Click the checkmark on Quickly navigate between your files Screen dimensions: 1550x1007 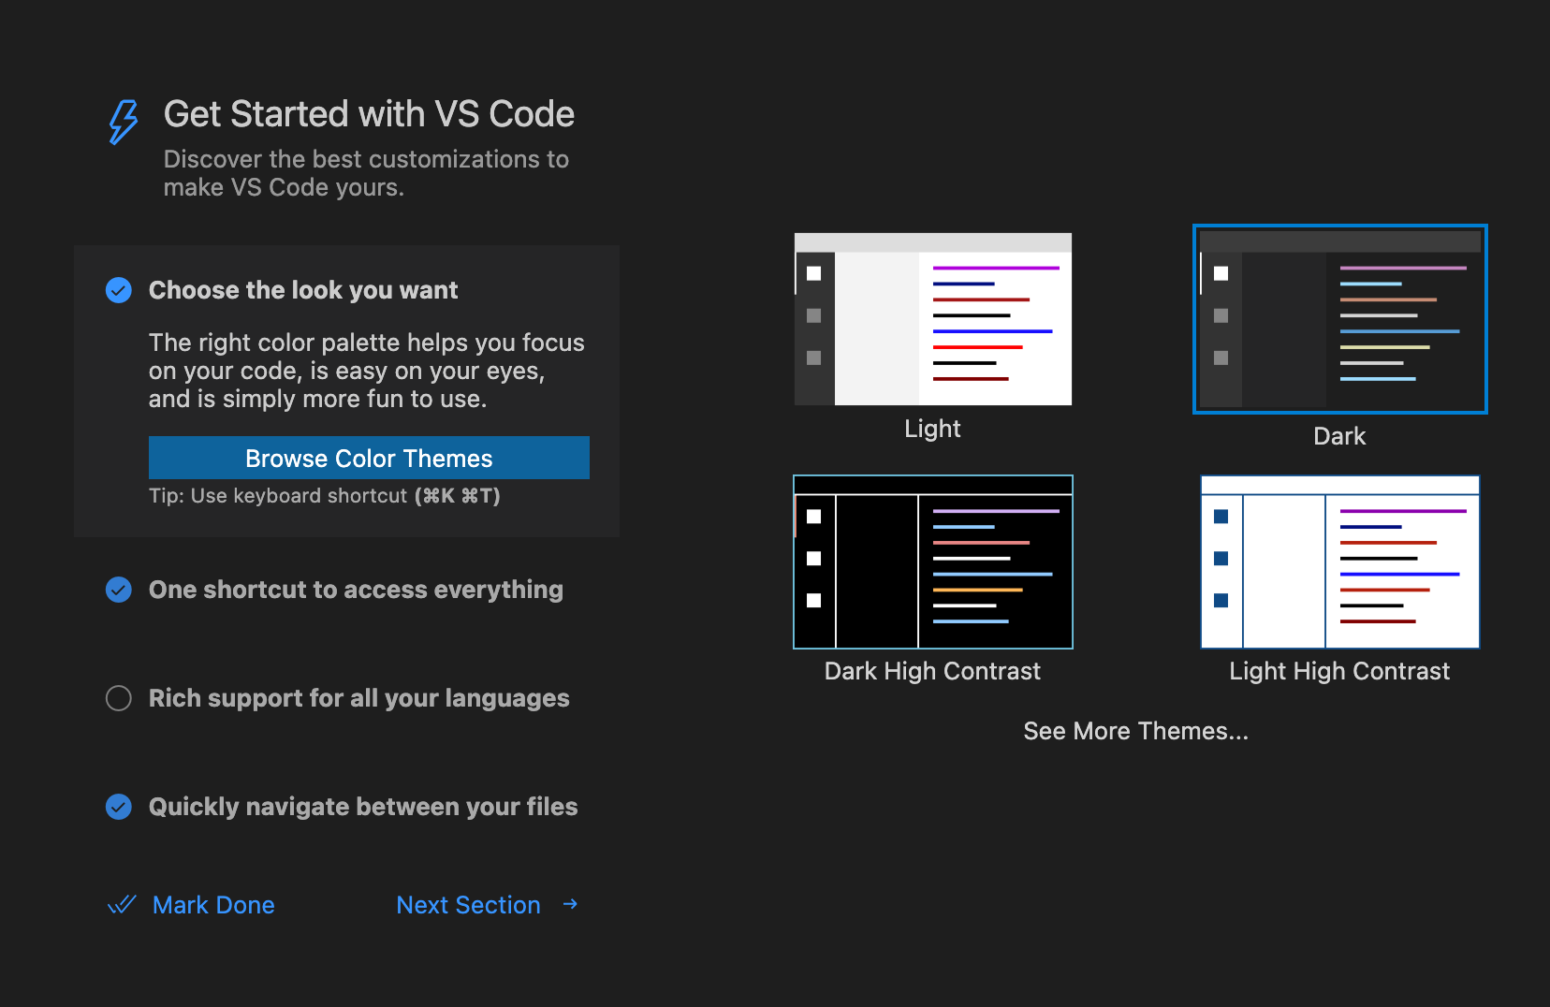[x=119, y=806]
